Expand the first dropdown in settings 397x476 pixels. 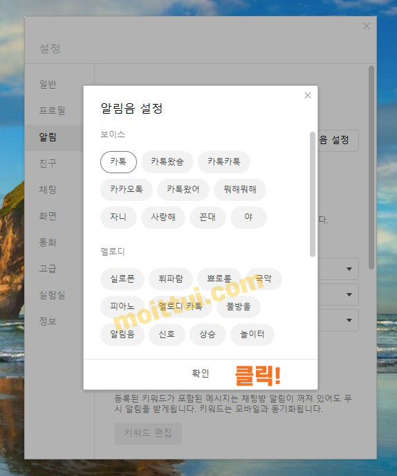click(338, 269)
